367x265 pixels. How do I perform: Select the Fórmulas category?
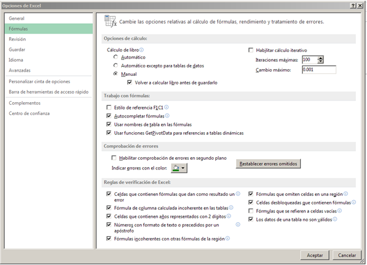pos(49,29)
